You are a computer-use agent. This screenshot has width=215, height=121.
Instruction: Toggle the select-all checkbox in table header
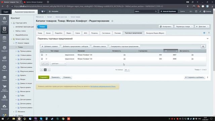click(x=42, y=51)
